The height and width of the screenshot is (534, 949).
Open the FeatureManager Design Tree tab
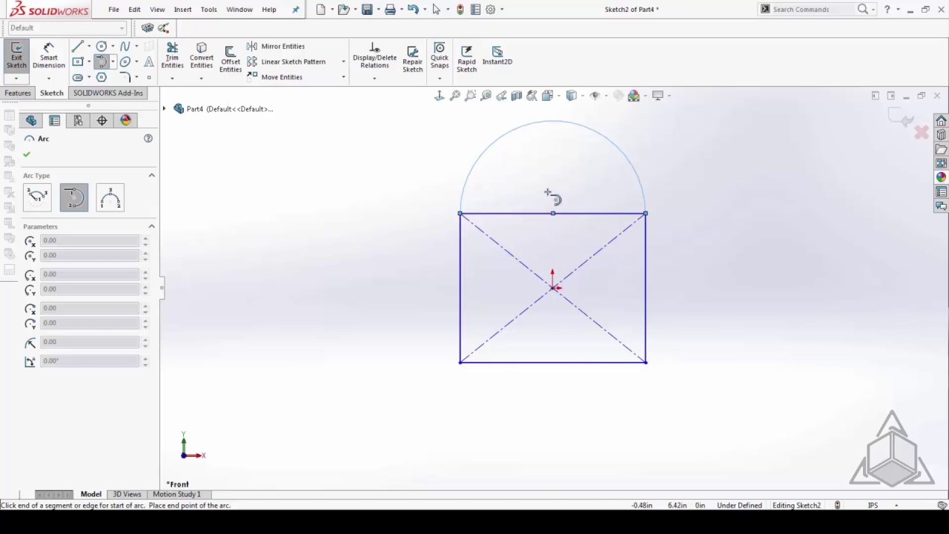31,120
